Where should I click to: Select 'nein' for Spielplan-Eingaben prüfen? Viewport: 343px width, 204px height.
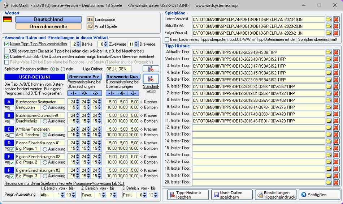click(63, 69)
